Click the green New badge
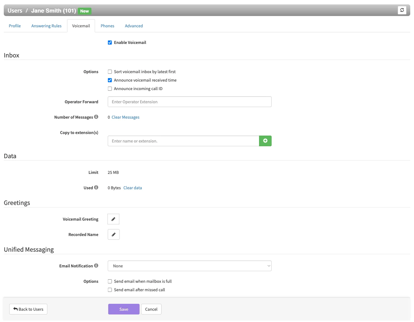414x322 pixels. pos(84,11)
